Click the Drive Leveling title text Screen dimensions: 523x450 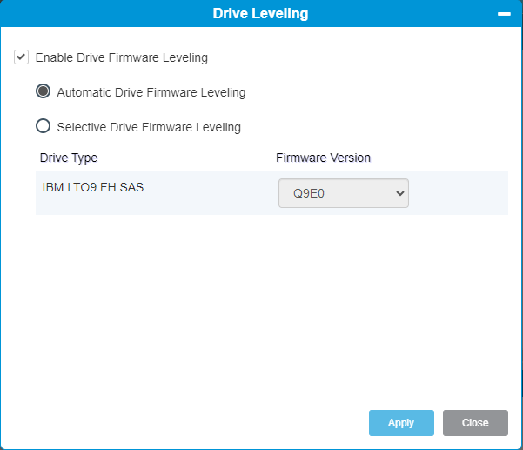(x=260, y=13)
